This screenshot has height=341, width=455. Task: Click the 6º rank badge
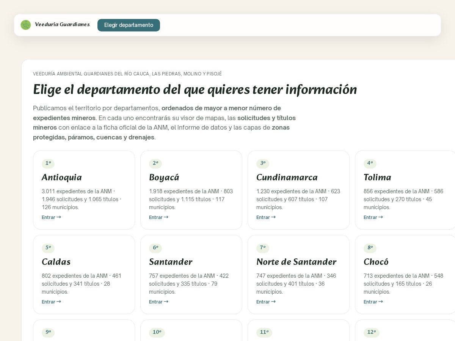[155, 248]
